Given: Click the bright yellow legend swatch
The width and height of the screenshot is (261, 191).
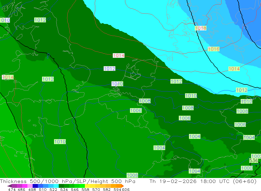Looking at the screenshot, I should [87, 186].
